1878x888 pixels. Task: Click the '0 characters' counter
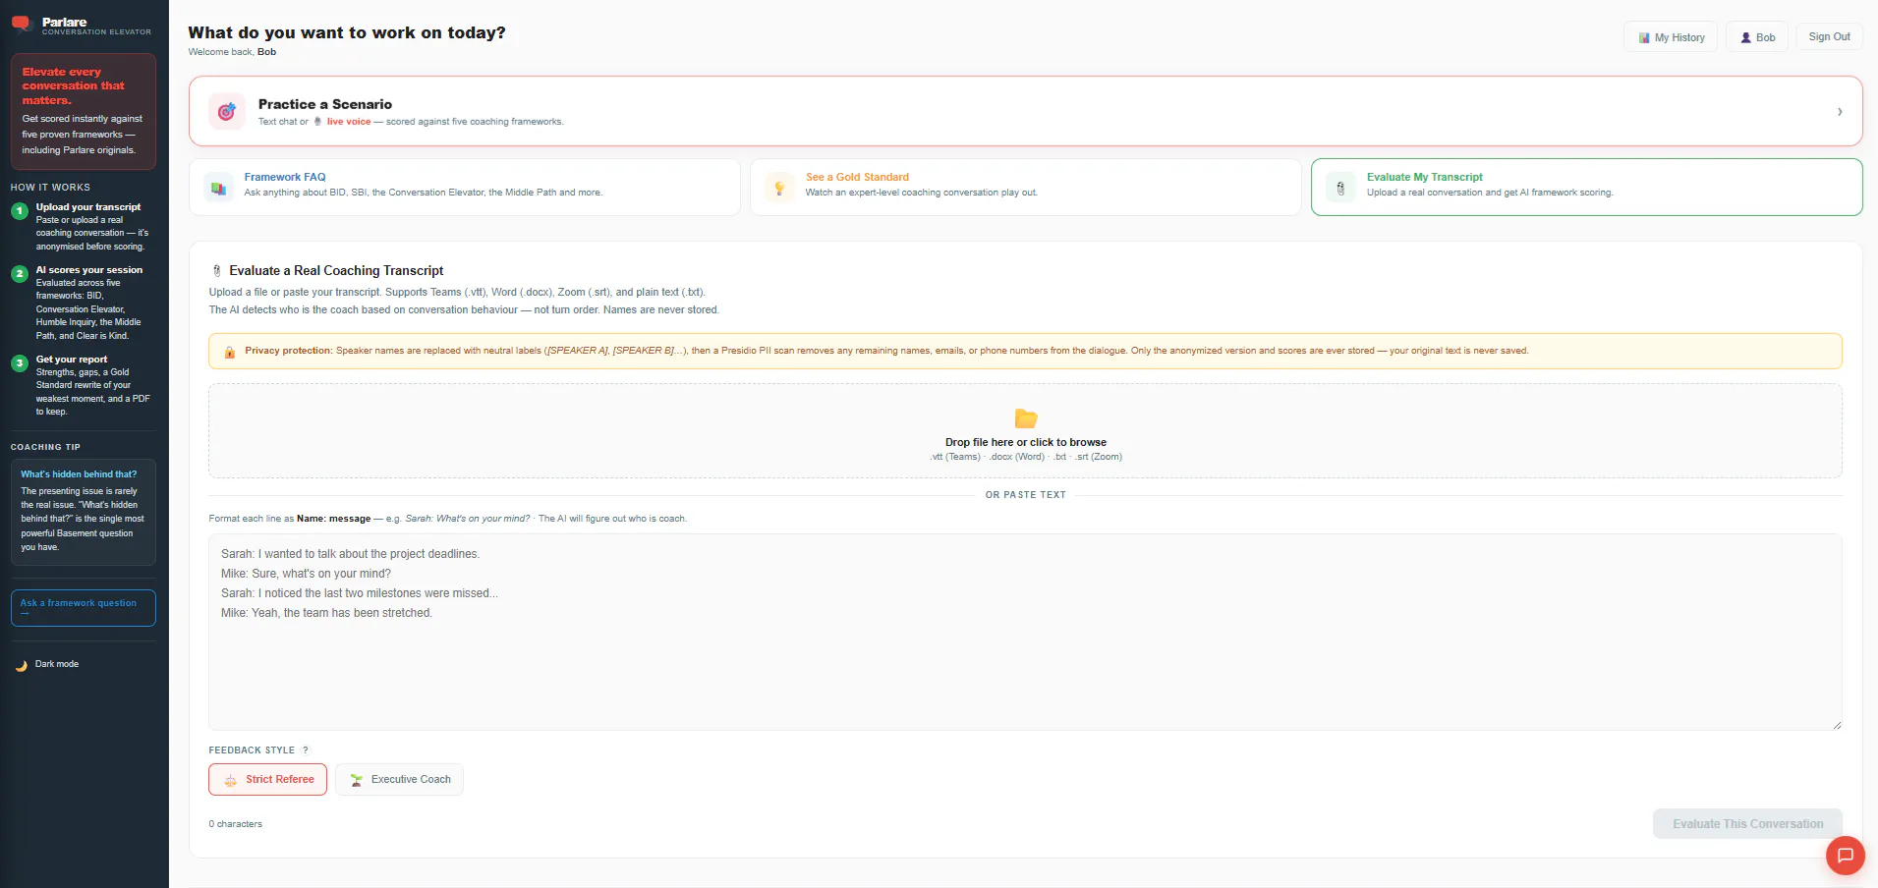[236, 824]
